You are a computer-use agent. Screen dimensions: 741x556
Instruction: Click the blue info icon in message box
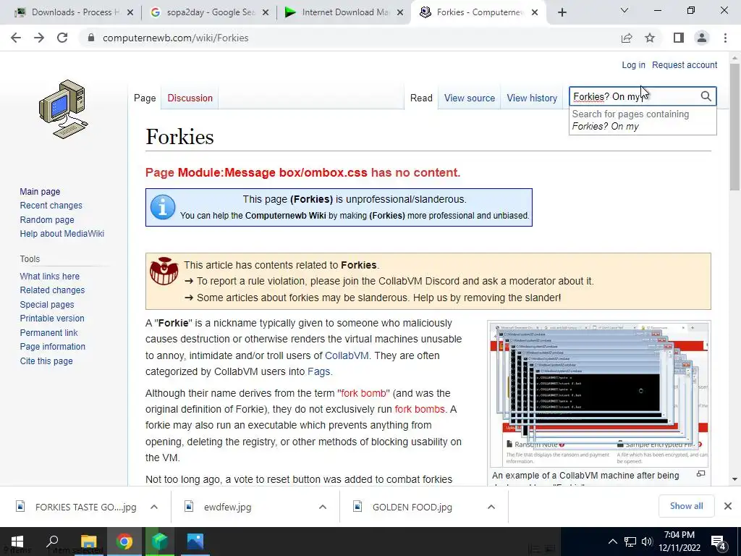(163, 207)
